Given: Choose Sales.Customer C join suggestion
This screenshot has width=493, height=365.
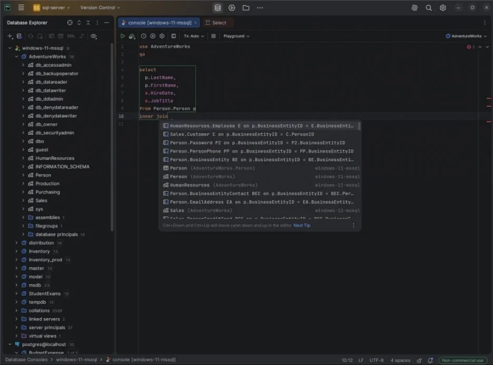Looking at the screenshot, I should click(260, 134).
